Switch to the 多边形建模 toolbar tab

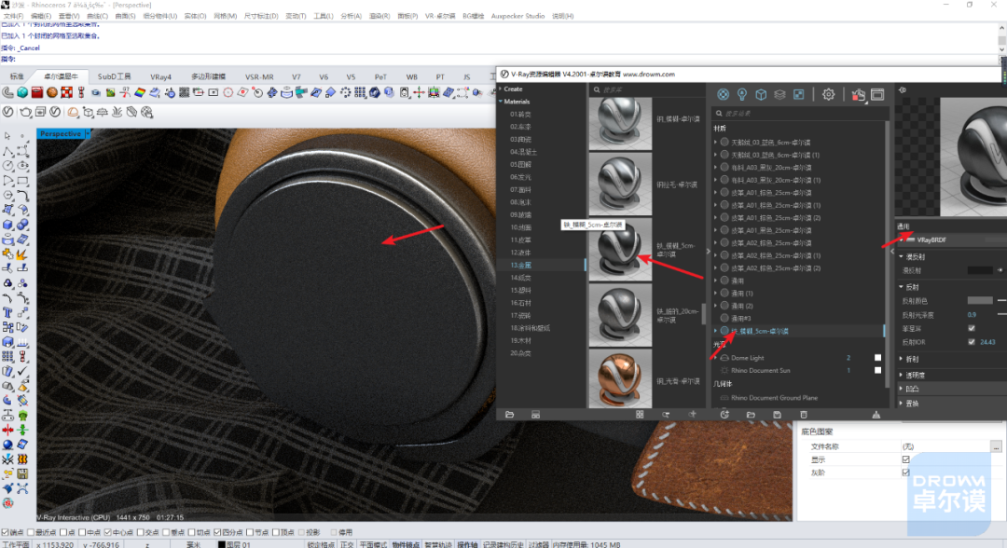pos(208,77)
